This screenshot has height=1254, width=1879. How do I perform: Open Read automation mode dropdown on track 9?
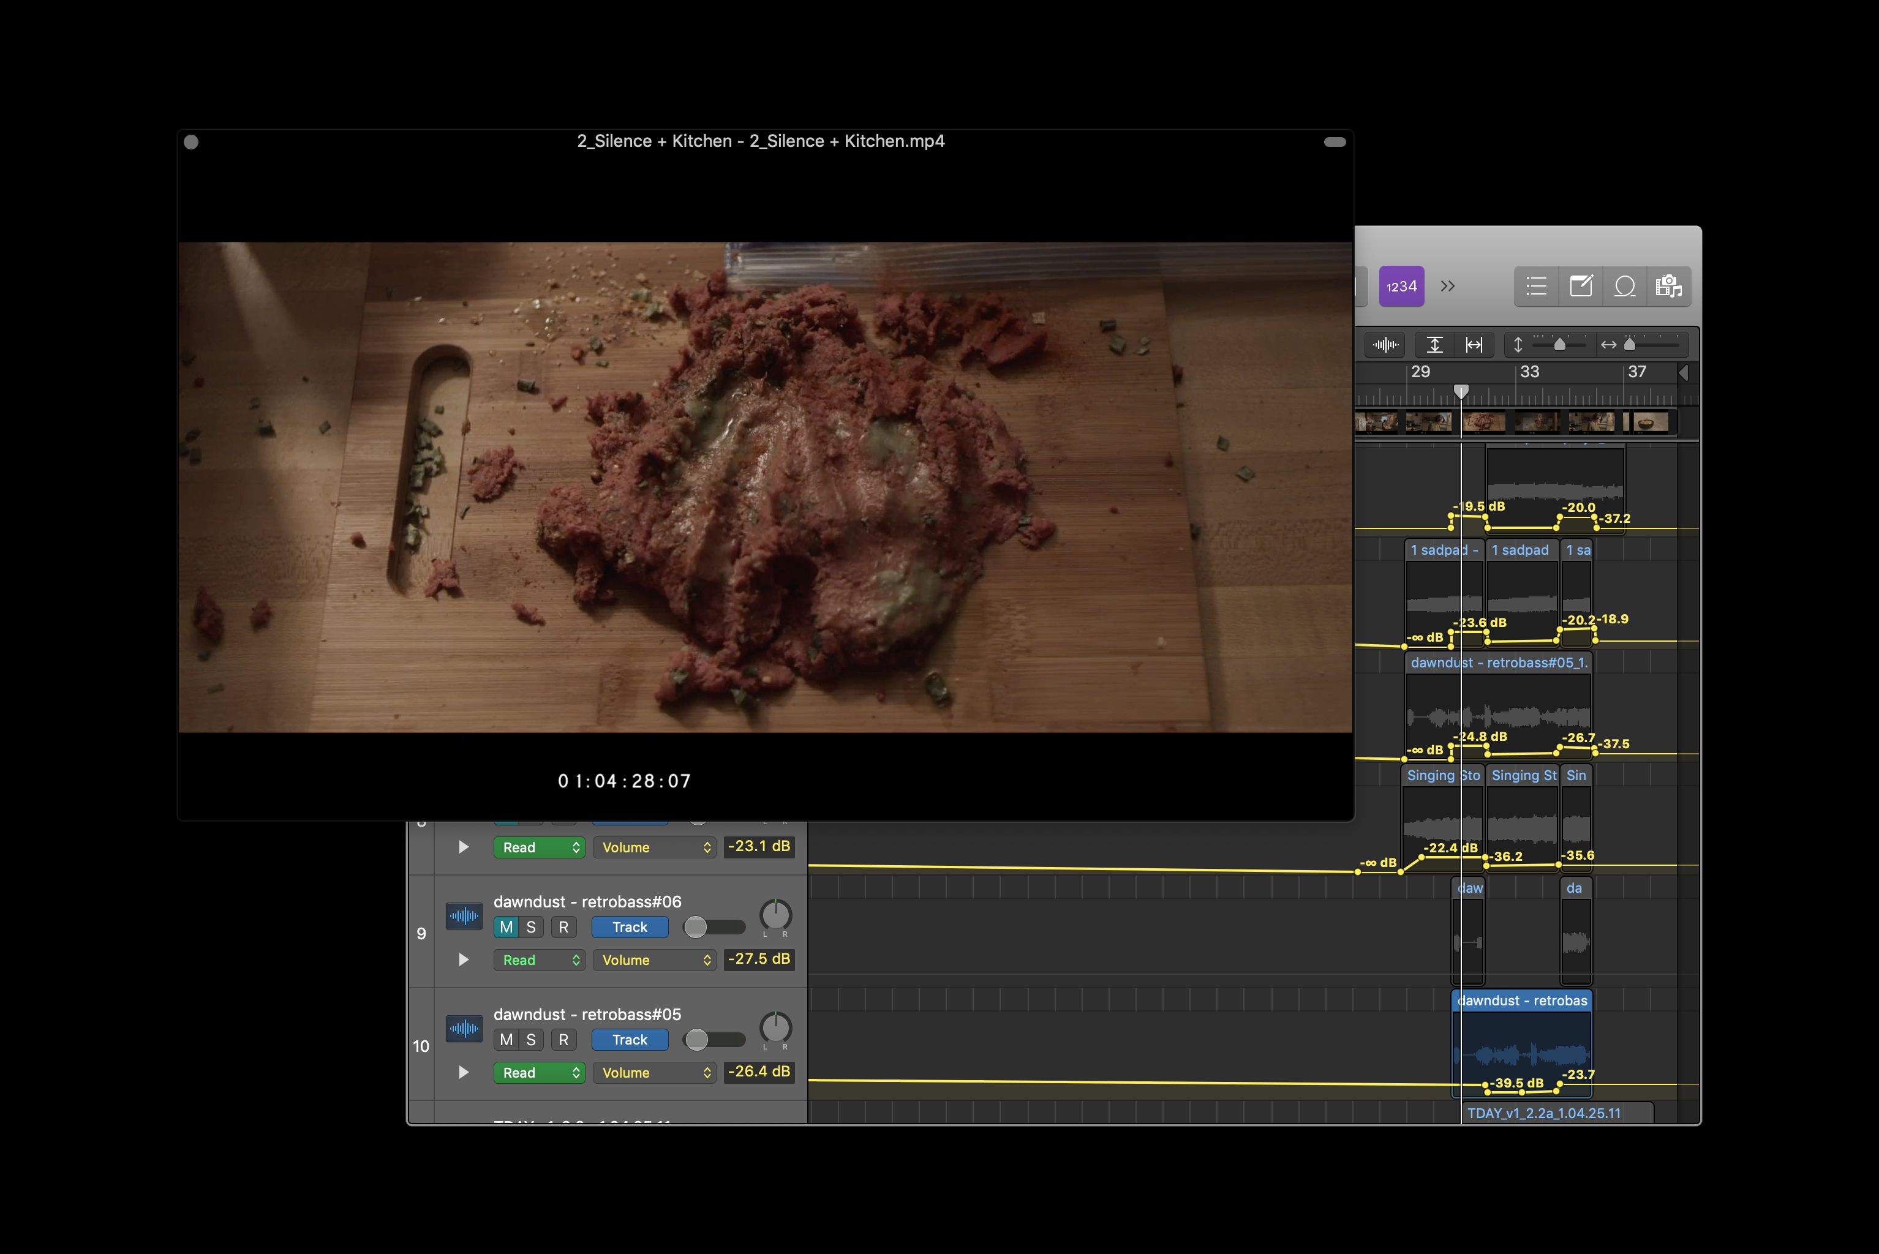point(539,959)
